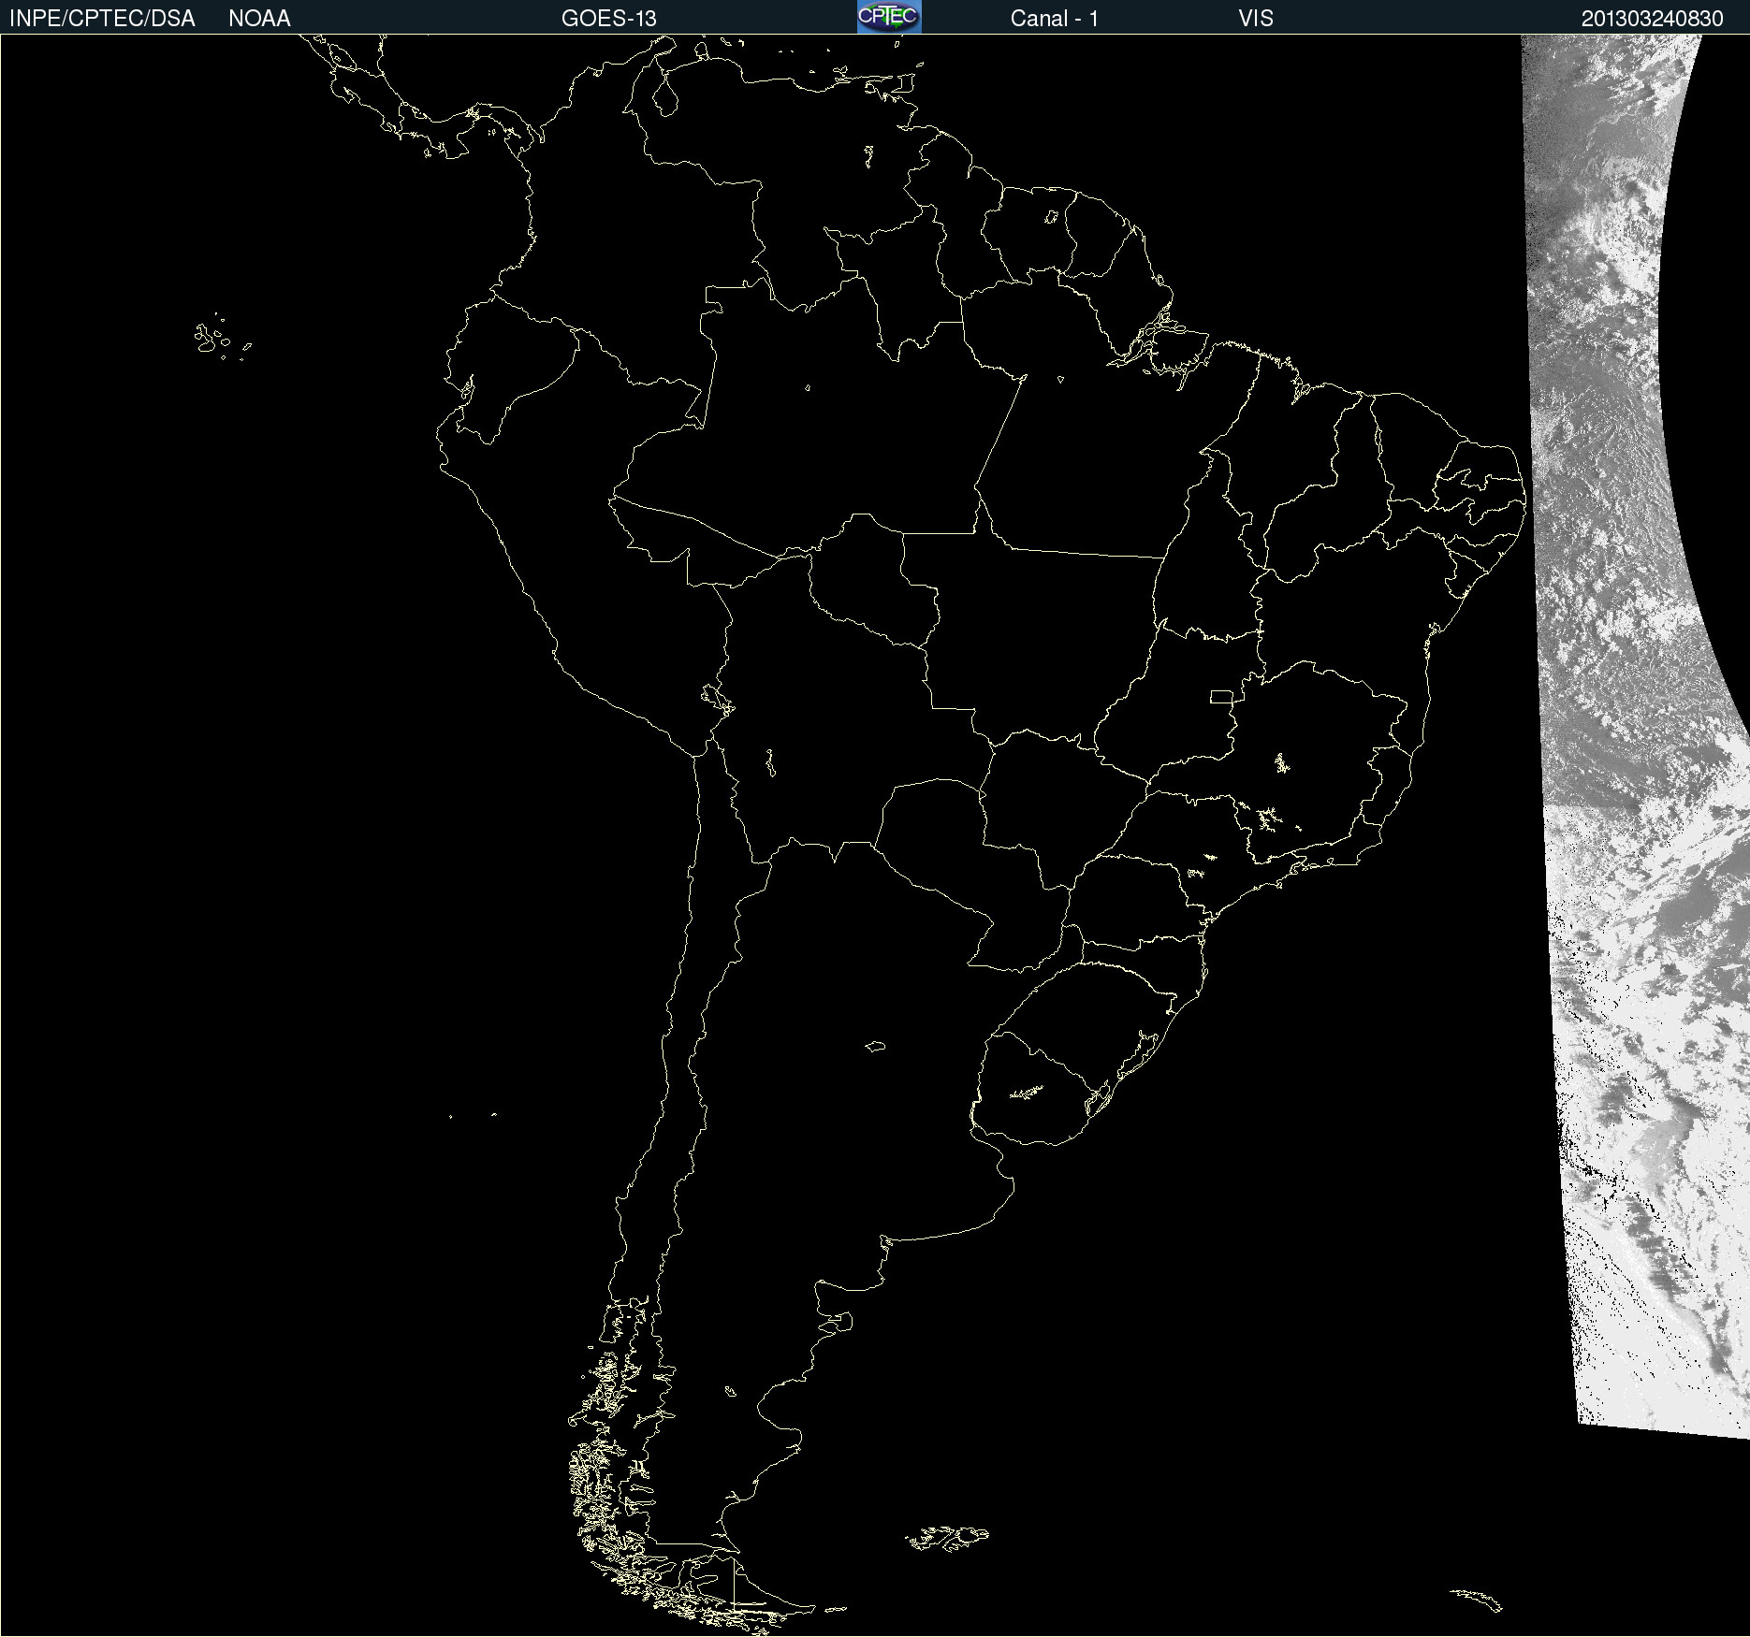Image resolution: width=1750 pixels, height=1637 pixels.
Task: Click the GOES-13 satellite label
Action: (x=608, y=19)
